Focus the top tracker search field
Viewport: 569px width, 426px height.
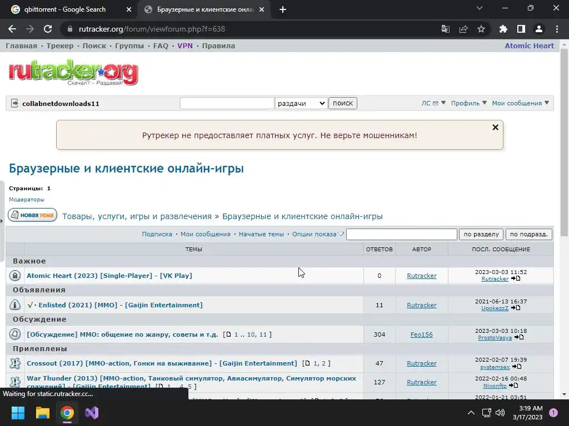[x=227, y=103]
